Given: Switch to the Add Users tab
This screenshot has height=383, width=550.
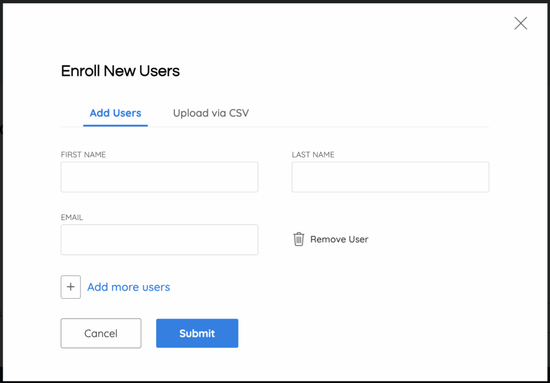Looking at the screenshot, I should (115, 113).
